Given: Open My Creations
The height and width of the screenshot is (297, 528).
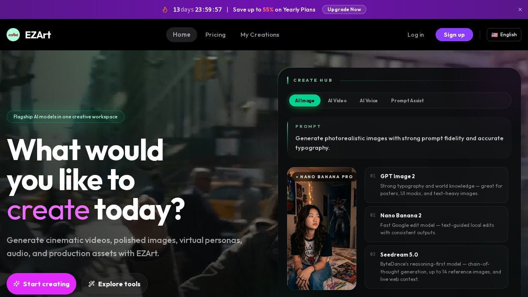Looking at the screenshot, I should tap(260, 35).
